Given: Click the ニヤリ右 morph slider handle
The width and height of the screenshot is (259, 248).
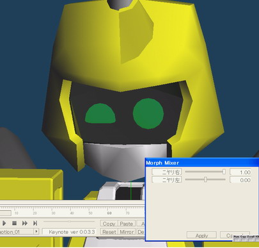Looking at the screenshot, I should [x=224, y=172].
